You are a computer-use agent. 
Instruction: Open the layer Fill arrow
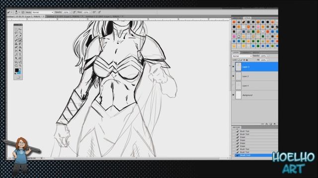click(x=268, y=60)
